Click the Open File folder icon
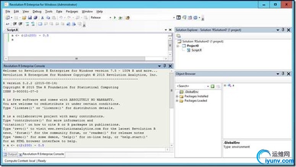The height and width of the screenshot is (167, 296). (x=24, y=18)
